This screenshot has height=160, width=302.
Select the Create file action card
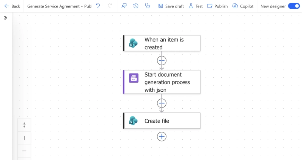tap(162, 121)
